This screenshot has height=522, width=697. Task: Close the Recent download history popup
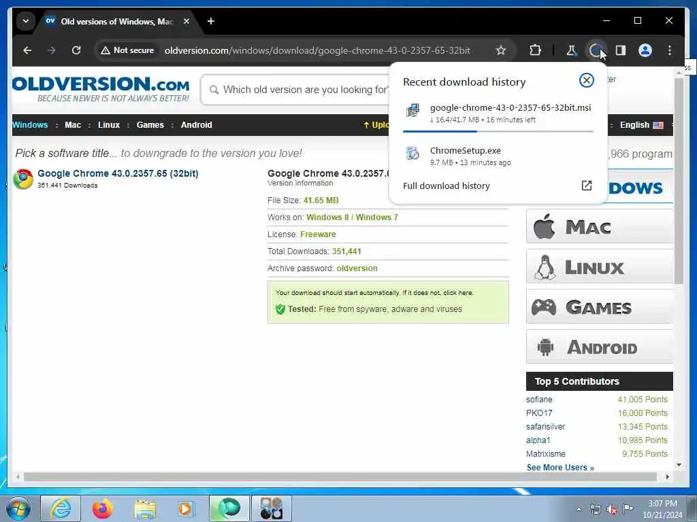pyautogui.click(x=586, y=80)
